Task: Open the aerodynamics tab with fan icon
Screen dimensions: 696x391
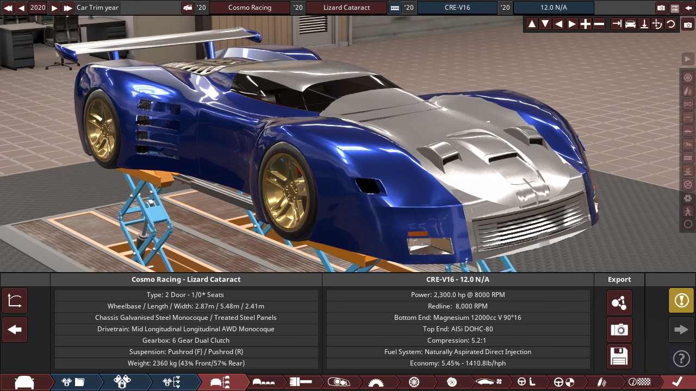Action: [x=489, y=382]
